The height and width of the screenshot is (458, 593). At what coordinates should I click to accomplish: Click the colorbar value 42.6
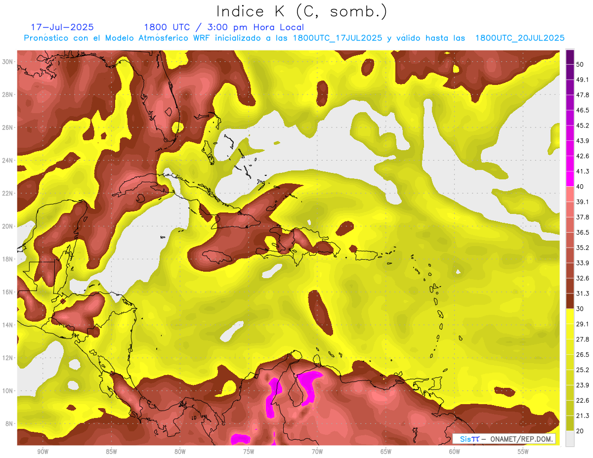click(x=582, y=156)
